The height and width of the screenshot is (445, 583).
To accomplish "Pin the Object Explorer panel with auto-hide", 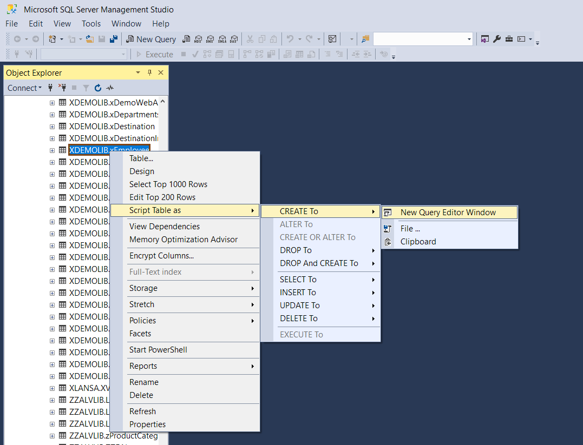I will (150, 73).
